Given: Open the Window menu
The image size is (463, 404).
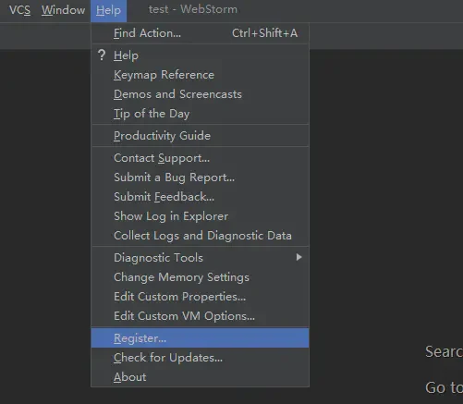Looking at the screenshot, I should 63,10.
